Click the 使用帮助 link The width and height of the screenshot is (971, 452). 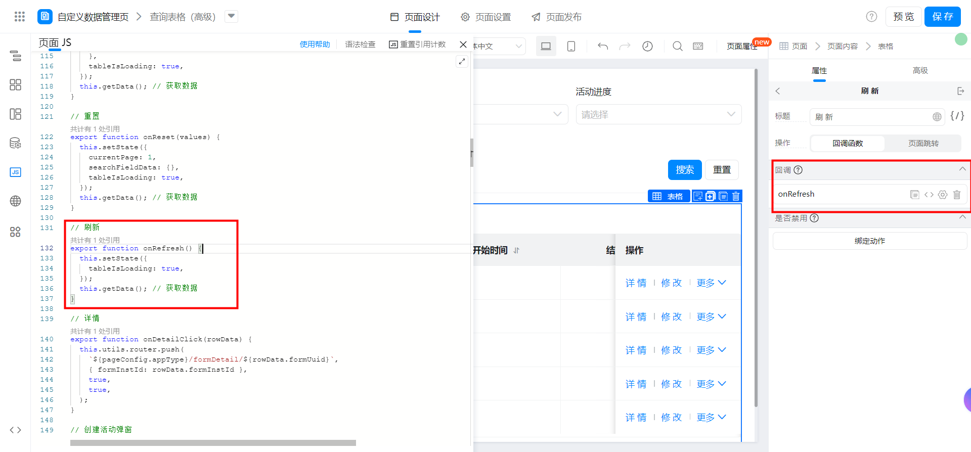[315, 44]
